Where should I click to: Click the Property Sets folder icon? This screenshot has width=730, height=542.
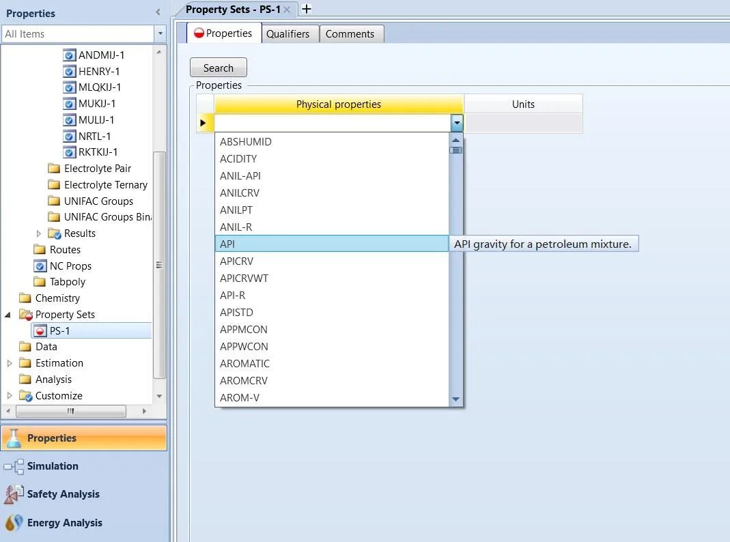[25, 315]
